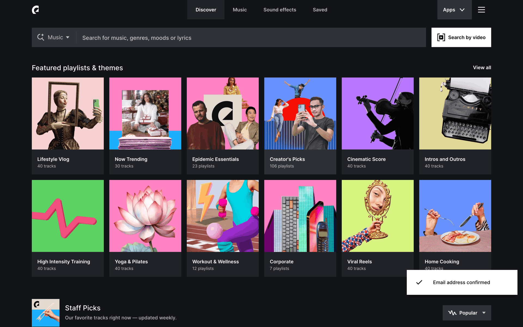Focus the music search input field
Image resolution: width=523 pixels, height=327 pixels.
pos(251,38)
